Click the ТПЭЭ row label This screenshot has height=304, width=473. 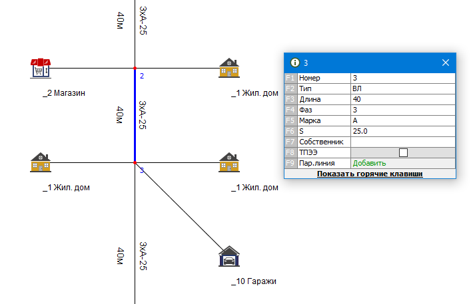[x=308, y=152]
